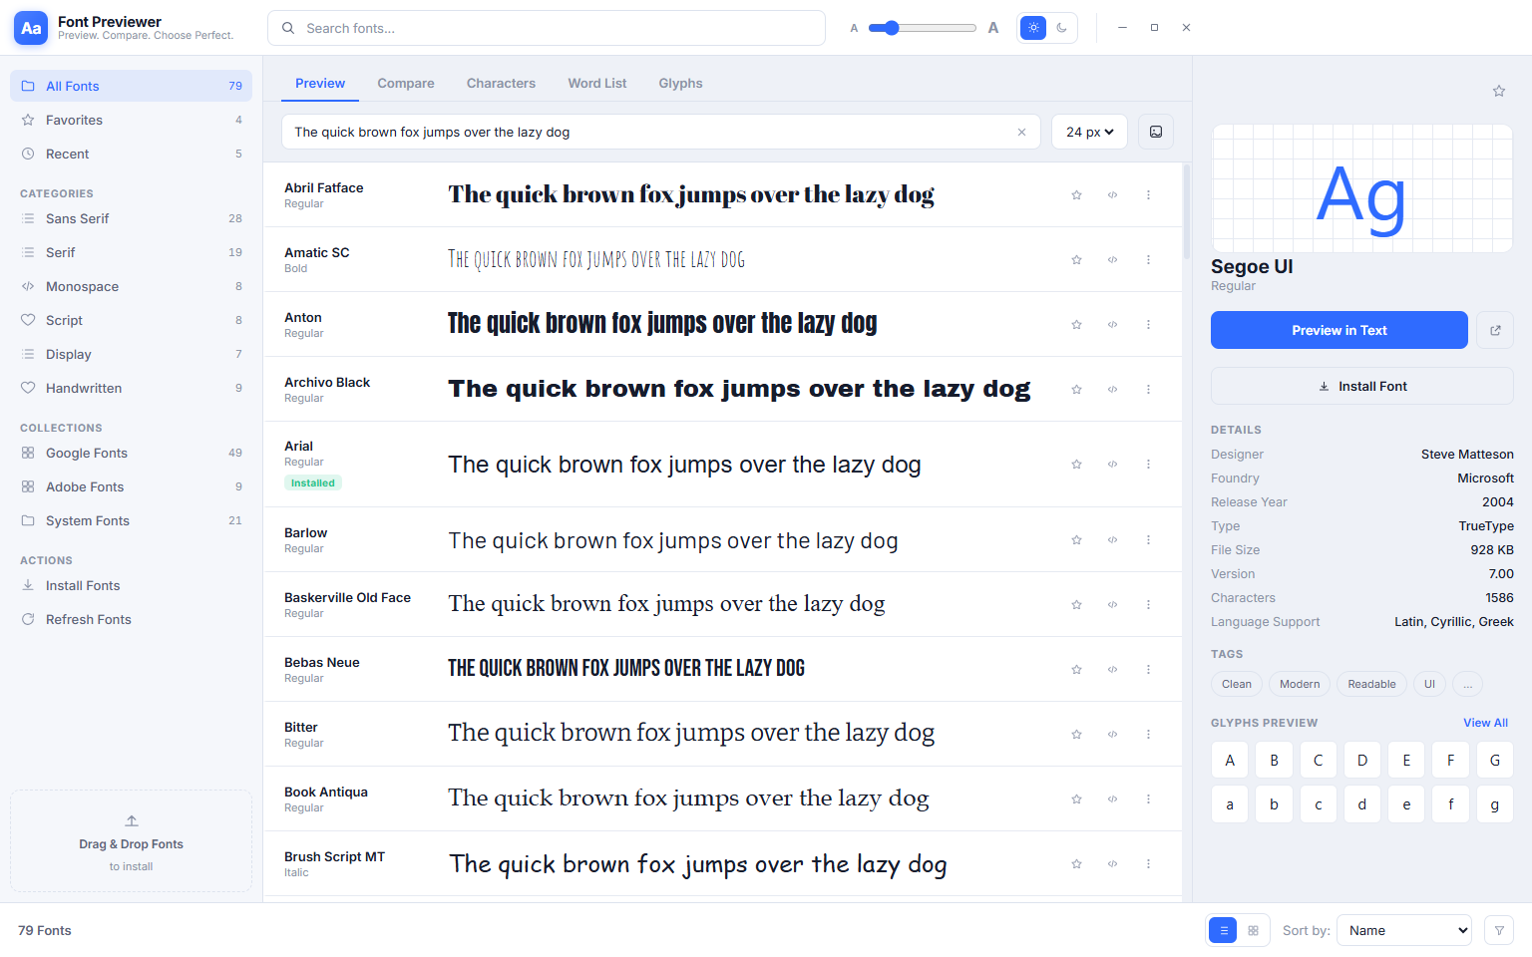Viewport: 1532px width, 957px height.
Task: Open the filter funnel icon
Action: tap(1499, 930)
